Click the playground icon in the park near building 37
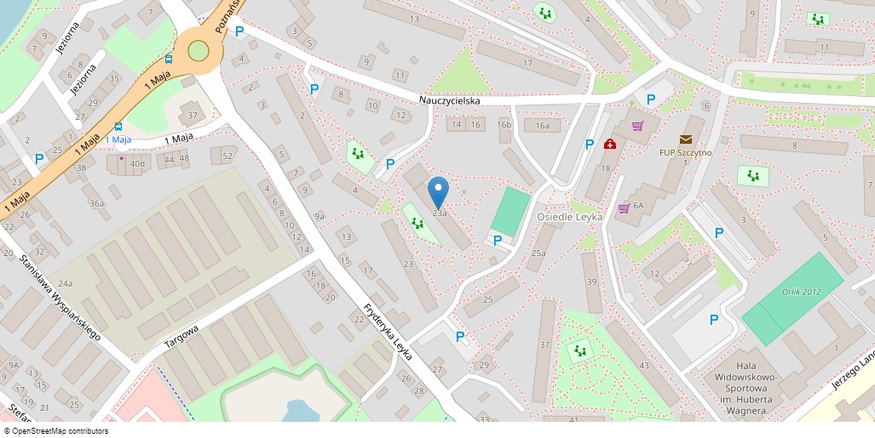875x438 pixels. click(580, 351)
